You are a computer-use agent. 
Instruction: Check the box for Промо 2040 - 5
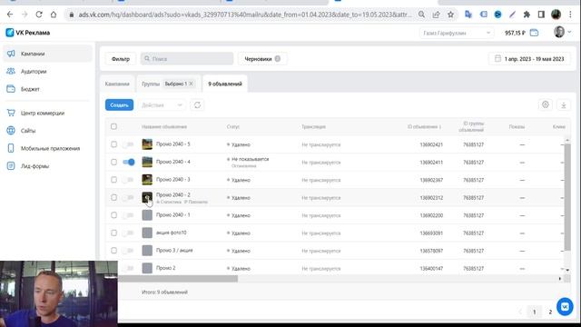click(113, 144)
